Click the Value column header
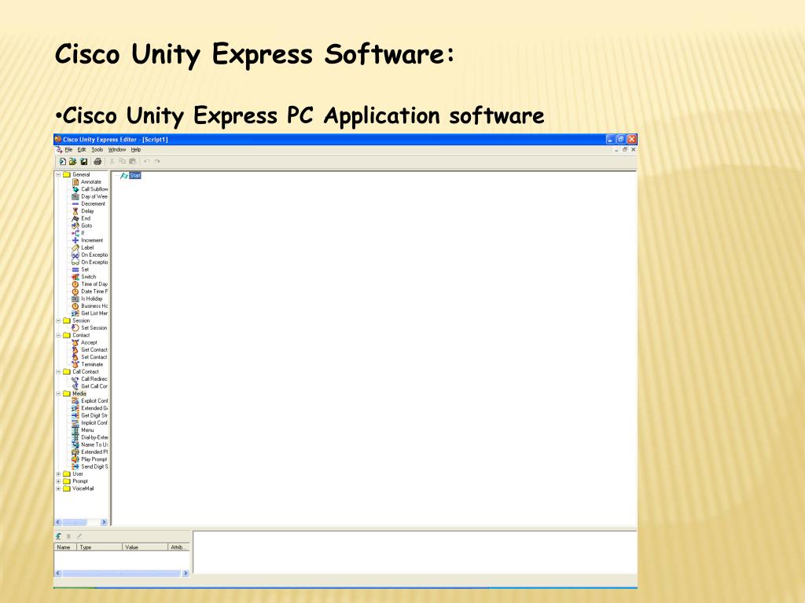Screen dimensions: 805x603 click(x=145, y=547)
